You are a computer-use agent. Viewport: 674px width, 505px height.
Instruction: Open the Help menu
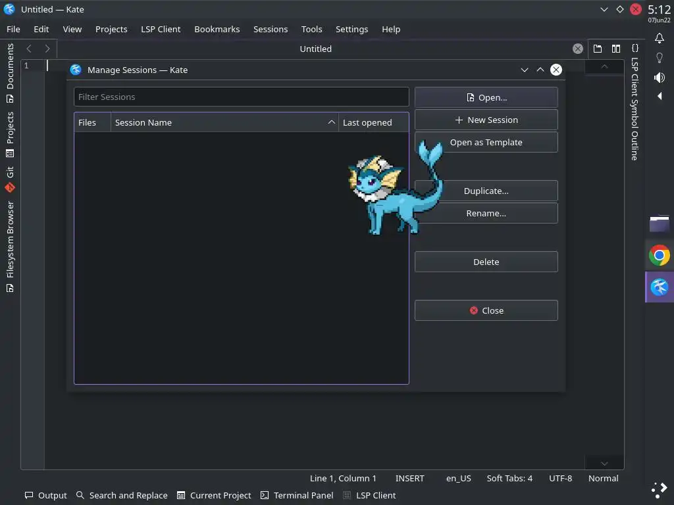tap(391, 29)
